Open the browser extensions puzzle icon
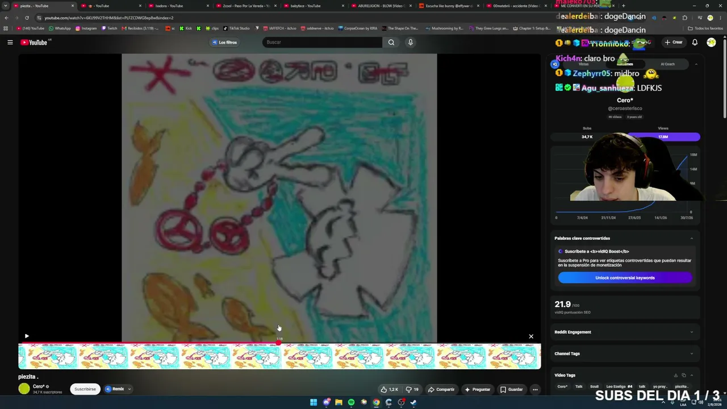727x409 pixels. click(684, 18)
